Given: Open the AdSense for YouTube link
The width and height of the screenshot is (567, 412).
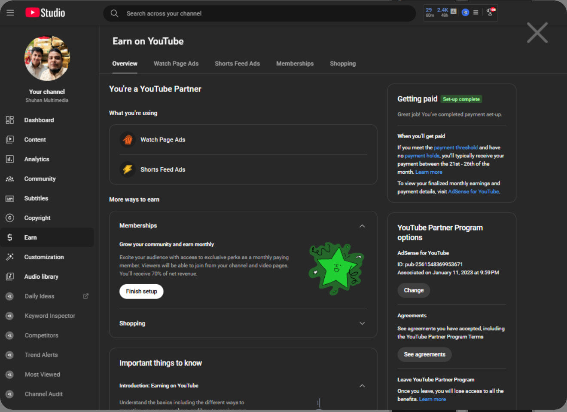Looking at the screenshot, I should click(473, 191).
